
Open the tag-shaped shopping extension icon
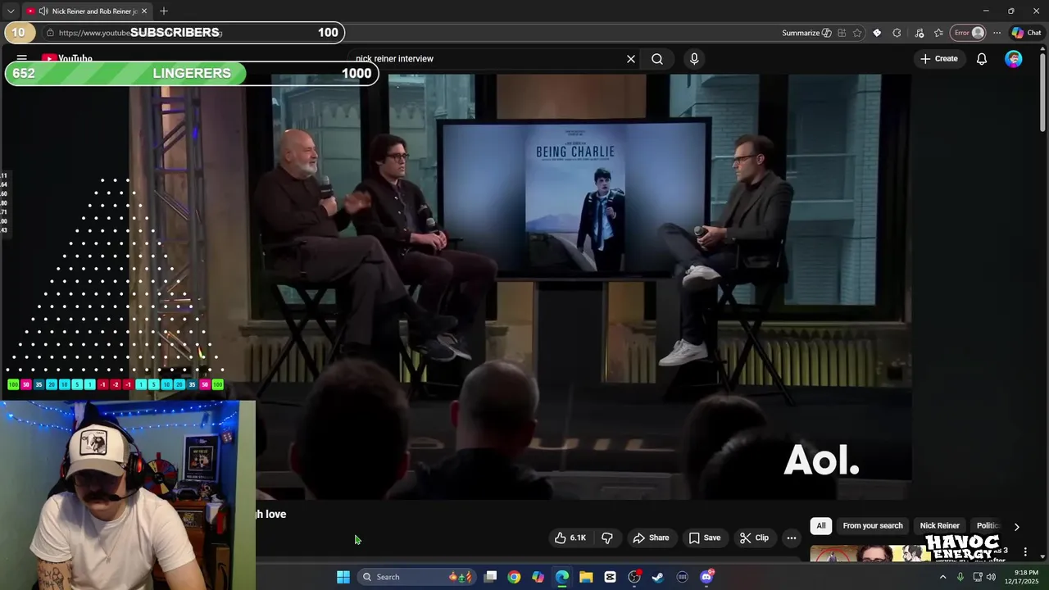coord(877,33)
